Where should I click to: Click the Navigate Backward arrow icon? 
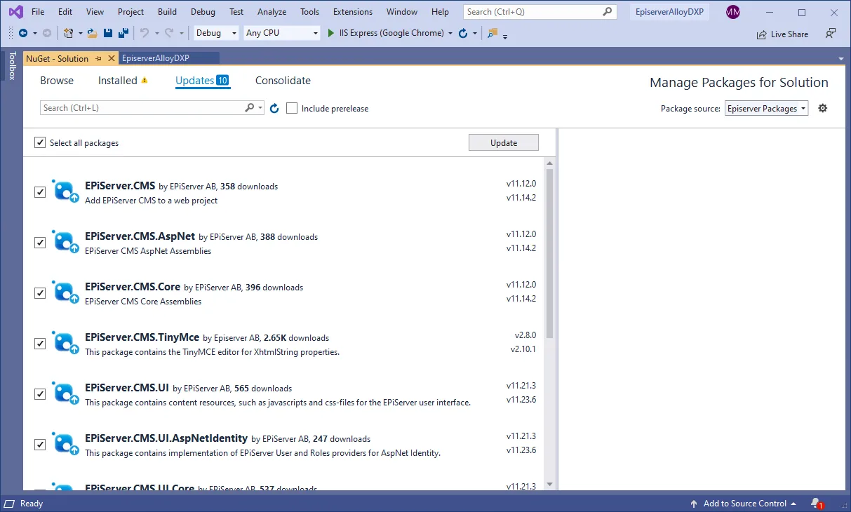click(x=23, y=33)
